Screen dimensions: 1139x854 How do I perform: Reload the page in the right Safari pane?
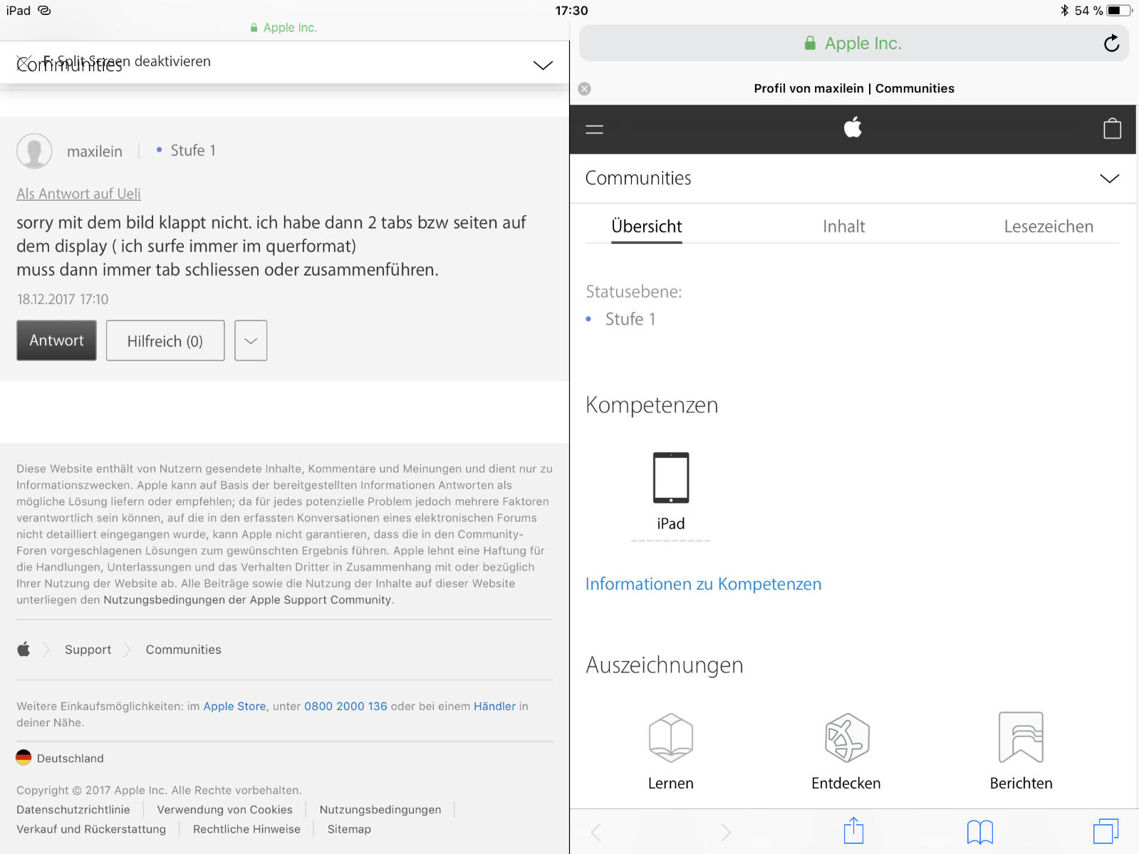point(1111,43)
